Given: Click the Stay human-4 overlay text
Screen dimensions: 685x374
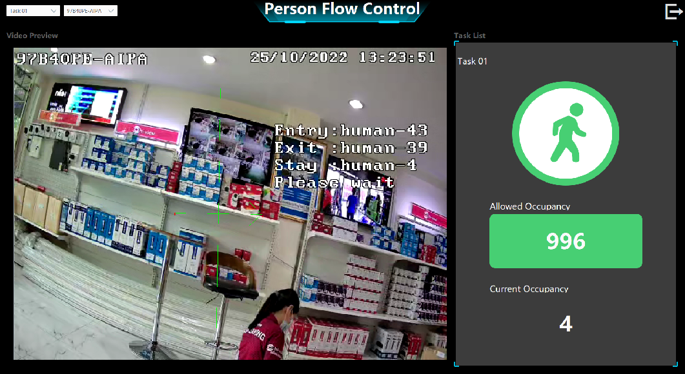Looking at the screenshot, I should click(345, 165).
